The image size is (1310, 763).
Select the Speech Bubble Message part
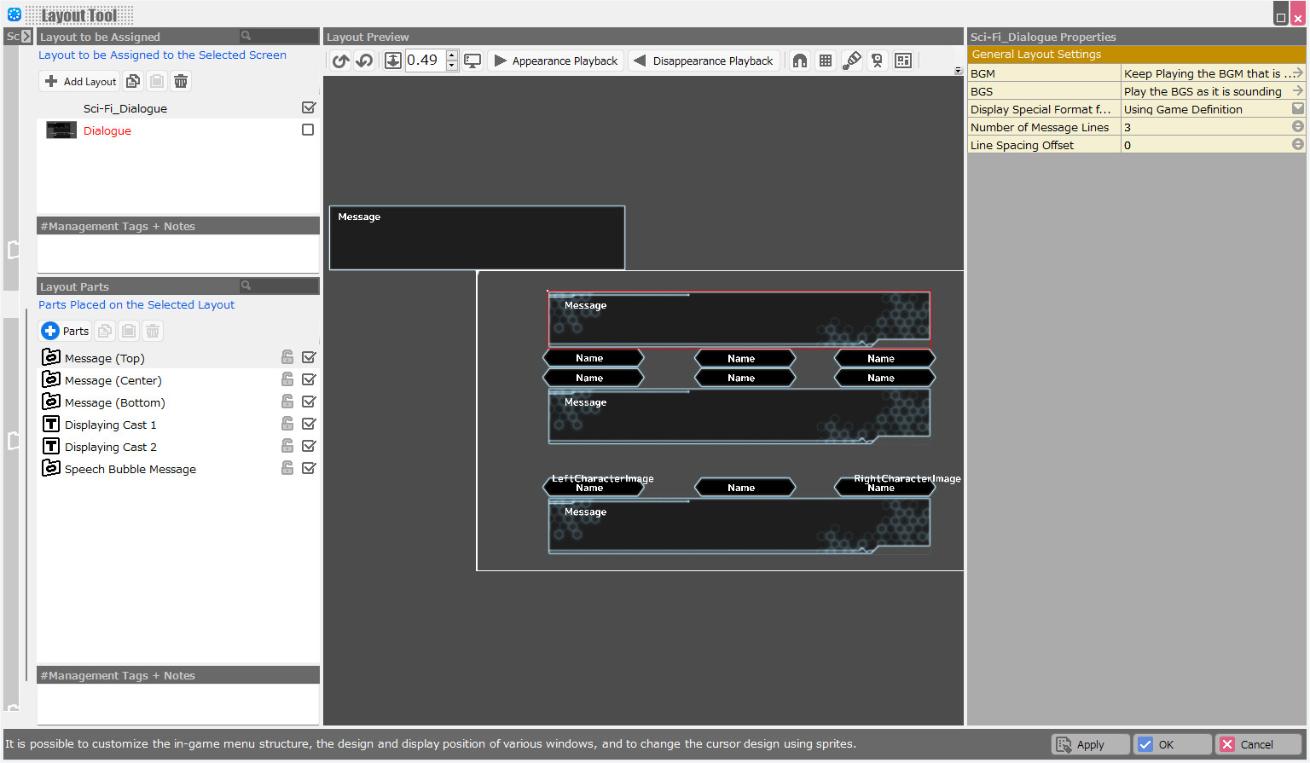pos(130,468)
